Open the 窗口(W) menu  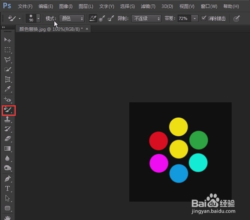[x=209, y=6]
